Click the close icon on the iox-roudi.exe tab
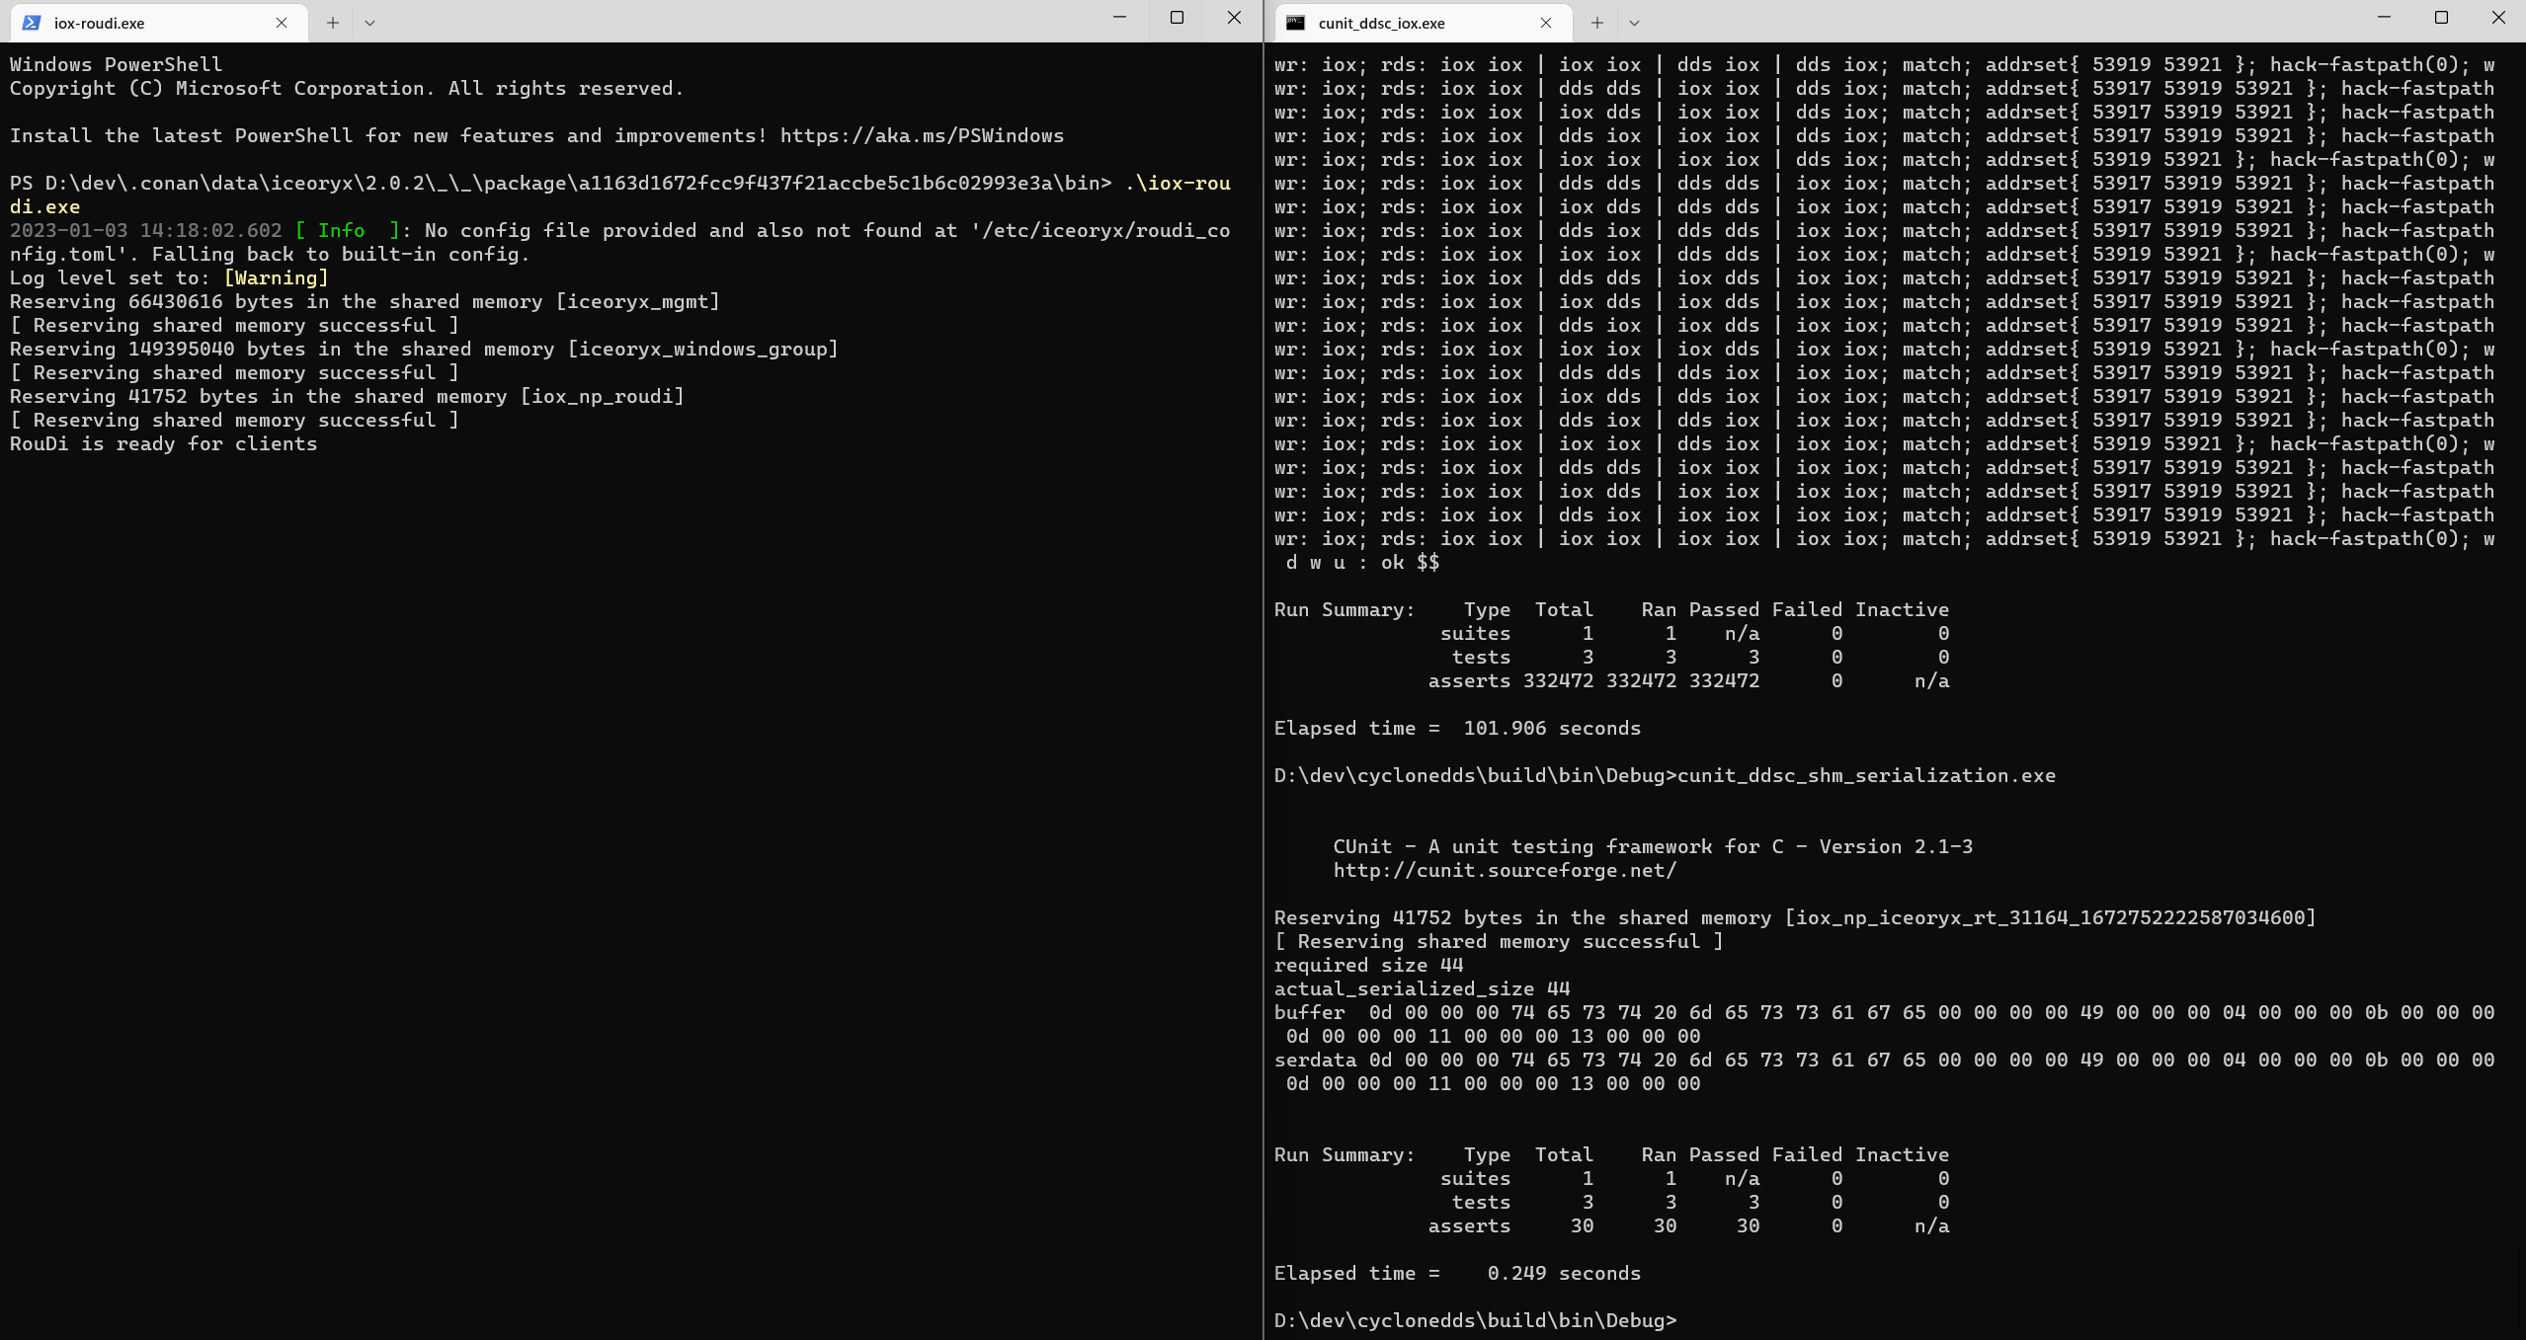 click(281, 22)
